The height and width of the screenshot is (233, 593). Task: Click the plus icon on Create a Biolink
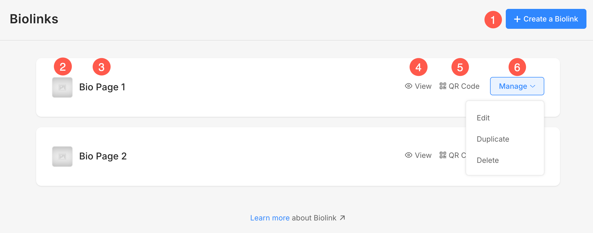coord(517,19)
